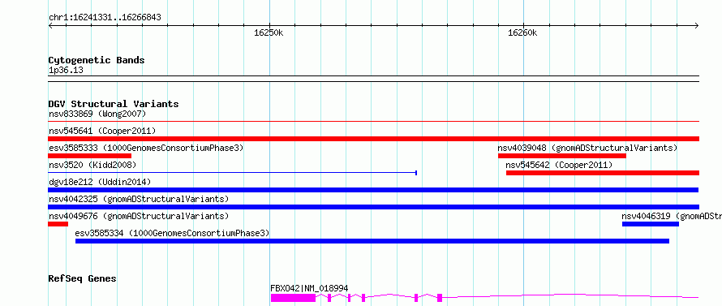Screen dimensions: 722x306
Task: Click the red nsv545642 variant bar
Action: [602, 173]
